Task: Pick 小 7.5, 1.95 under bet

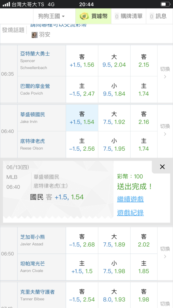Action: coord(114,144)
